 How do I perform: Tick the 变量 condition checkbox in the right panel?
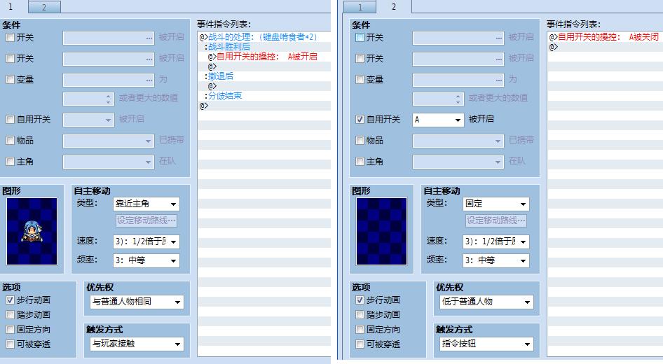click(x=360, y=79)
